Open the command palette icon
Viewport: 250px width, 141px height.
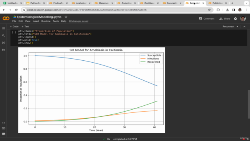(x=4, y=128)
